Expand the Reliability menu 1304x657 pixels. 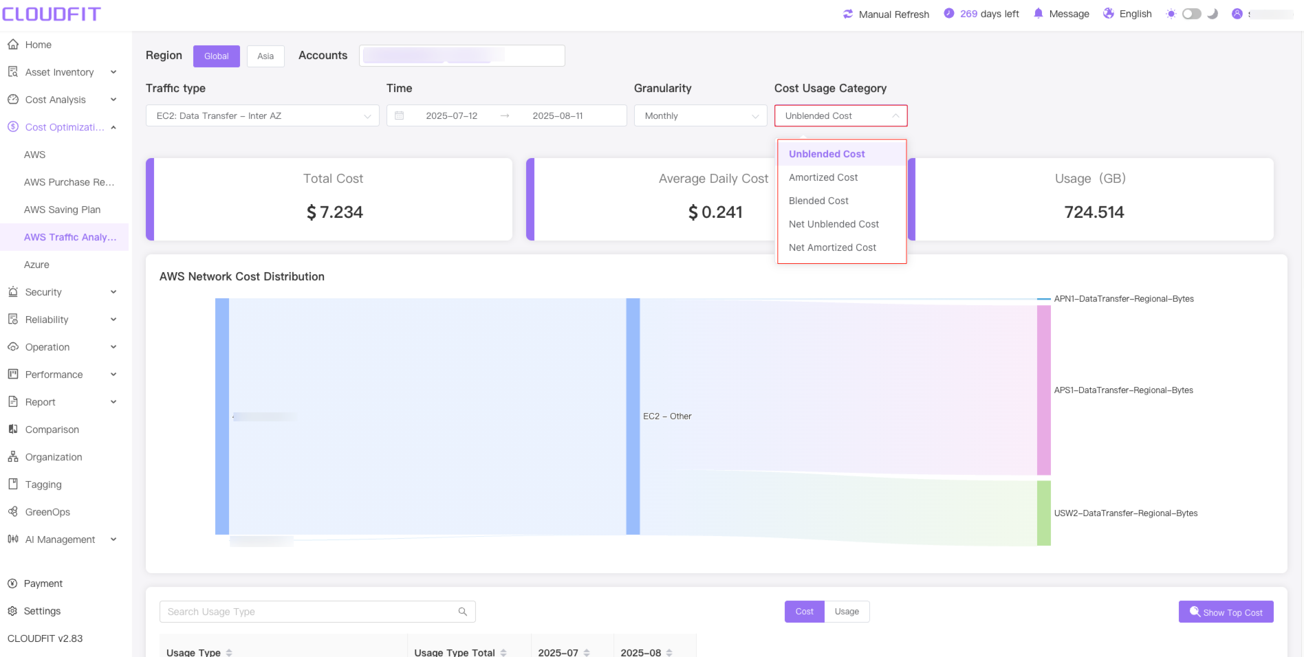click(113, 320)
